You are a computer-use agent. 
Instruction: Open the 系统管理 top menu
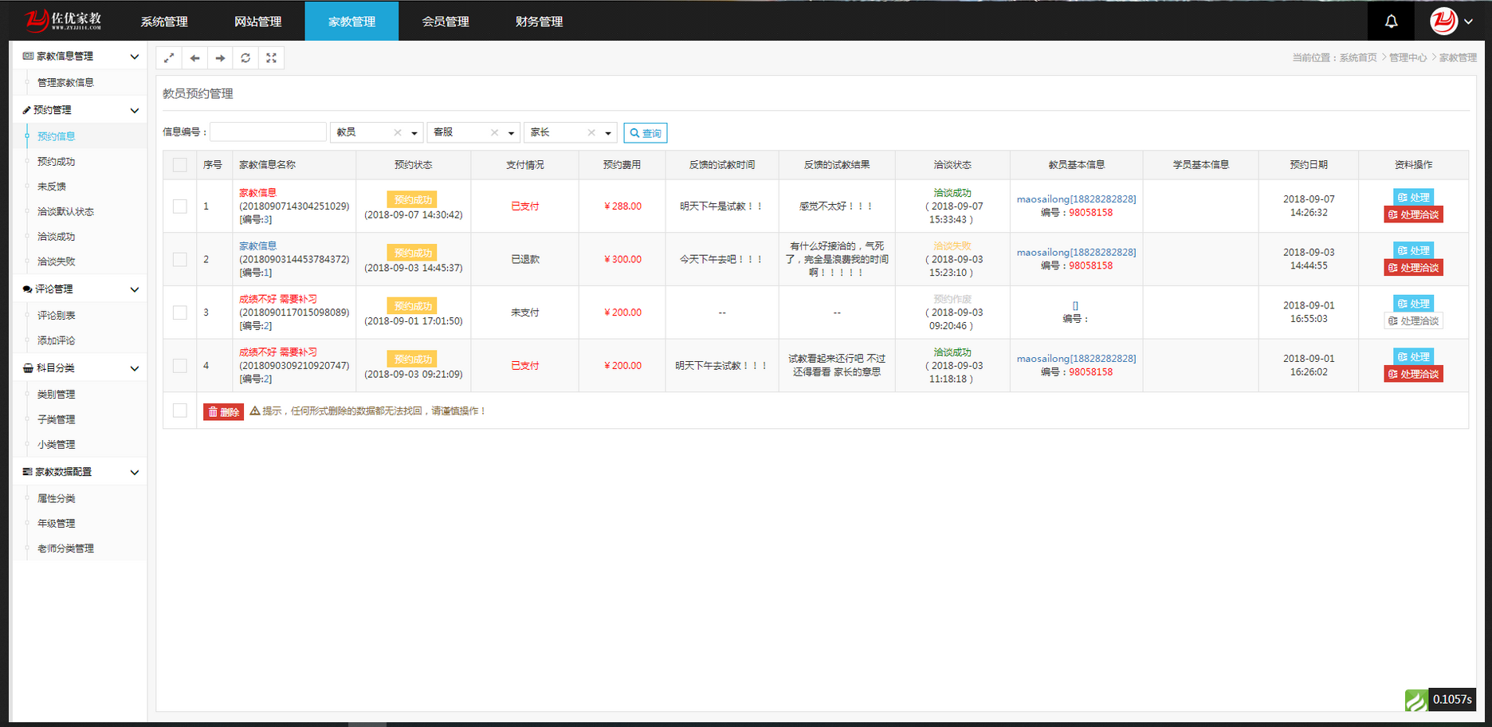[x=164, y=22]
